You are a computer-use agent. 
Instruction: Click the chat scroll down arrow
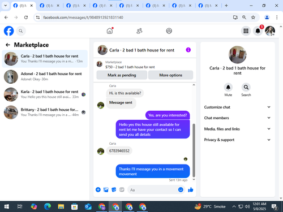(x=194, y=180)
